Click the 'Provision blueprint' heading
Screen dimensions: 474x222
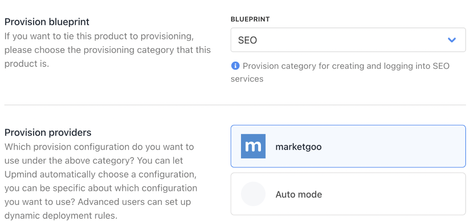tap(47, 22)
